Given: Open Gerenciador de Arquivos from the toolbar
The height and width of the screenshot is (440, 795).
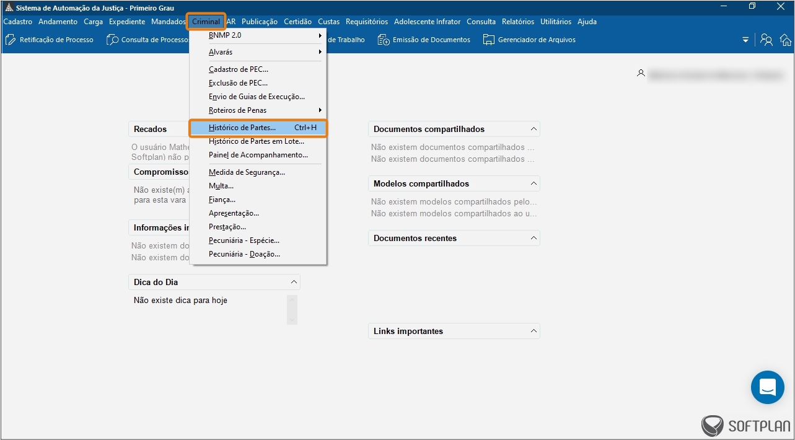Looking at the screenshot, I should coord(489,40).
